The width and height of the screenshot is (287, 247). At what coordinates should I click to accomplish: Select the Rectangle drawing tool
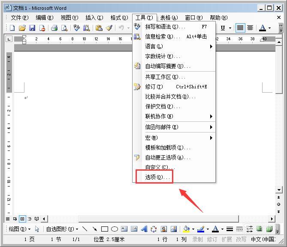[105, 229]
